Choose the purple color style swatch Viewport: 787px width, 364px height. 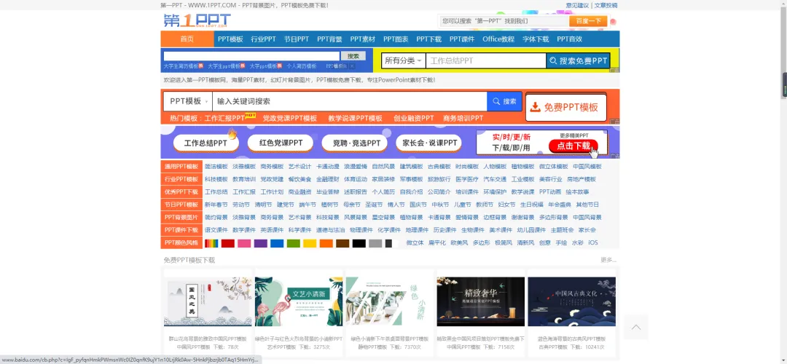click(260, 243)
